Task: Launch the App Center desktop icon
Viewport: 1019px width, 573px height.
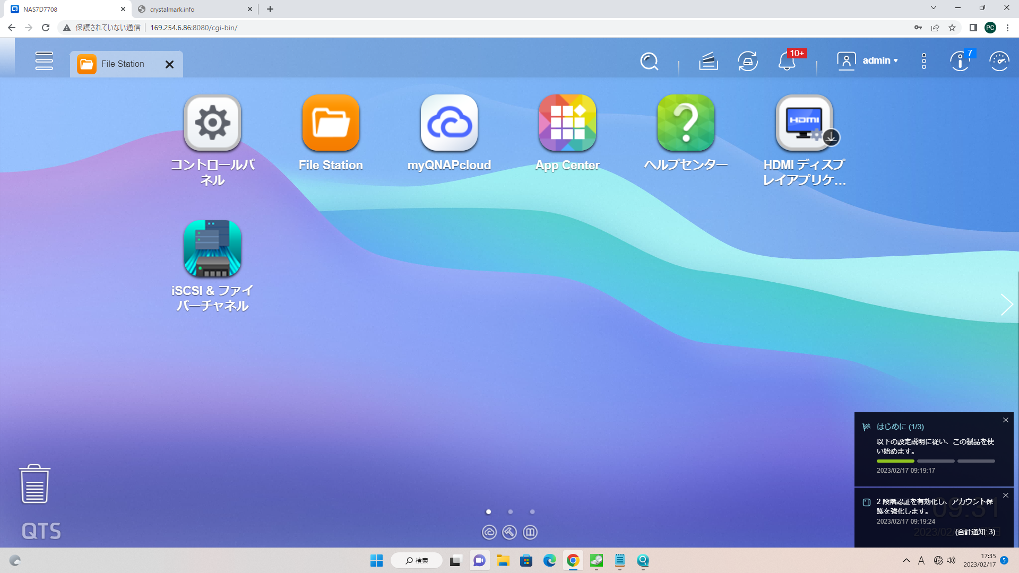Action: (x=568, y=123)
